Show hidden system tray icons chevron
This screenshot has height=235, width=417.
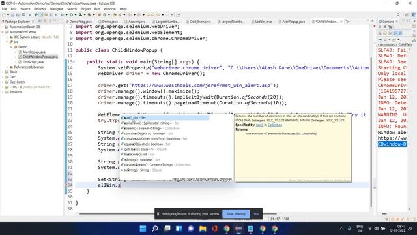[x=341, y=228]
